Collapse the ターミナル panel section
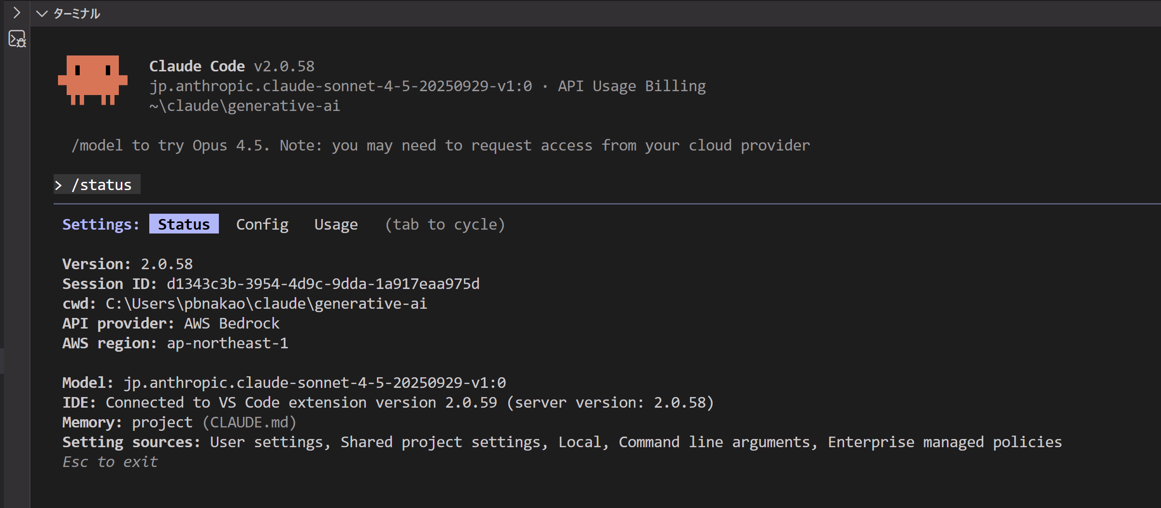Screen dimensions: 1161x508 42,14
